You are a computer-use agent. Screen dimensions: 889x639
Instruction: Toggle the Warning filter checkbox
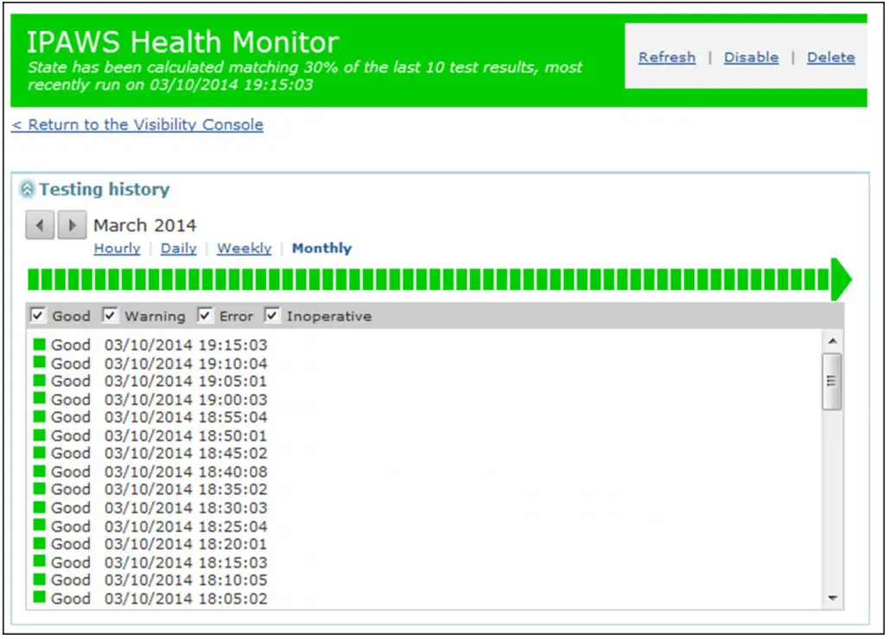pyautogui.click(x=110, y=315)
